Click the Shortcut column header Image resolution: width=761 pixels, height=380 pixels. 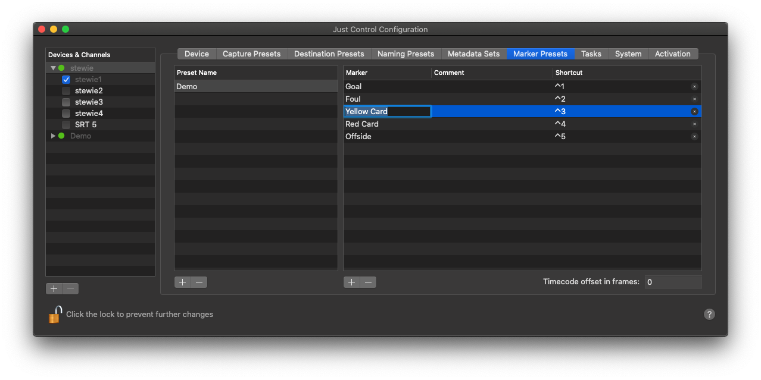pos(627,73)
